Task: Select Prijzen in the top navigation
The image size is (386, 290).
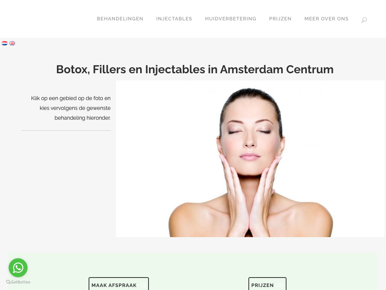Action: (x=280, y=19)
